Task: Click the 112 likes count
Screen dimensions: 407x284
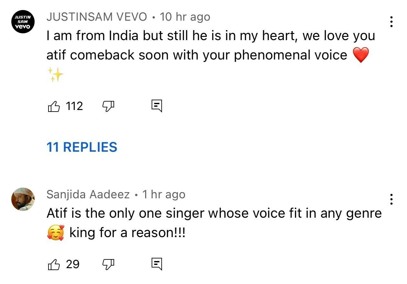Action: click(74, 106)
